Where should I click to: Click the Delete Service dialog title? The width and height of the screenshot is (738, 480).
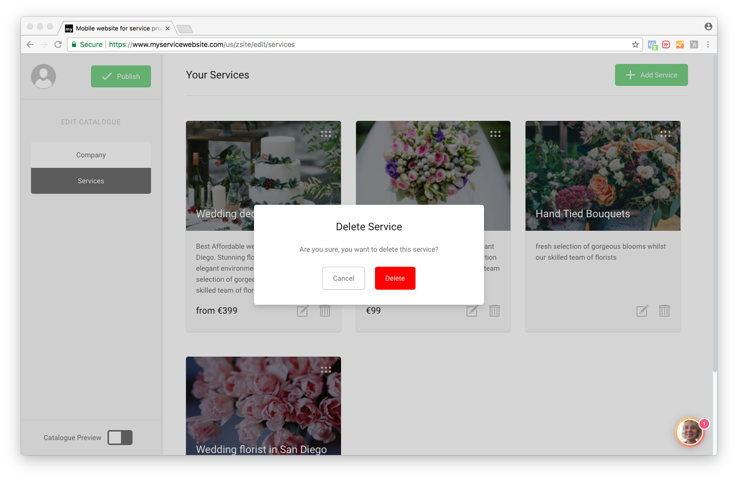point(369,227)
